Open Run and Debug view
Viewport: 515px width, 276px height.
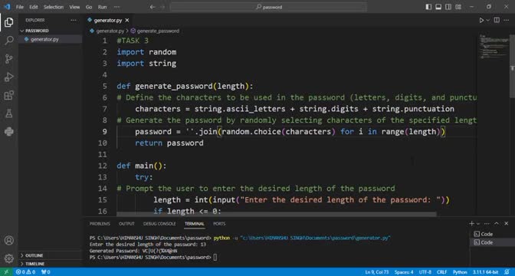click(x=9, y=77)
